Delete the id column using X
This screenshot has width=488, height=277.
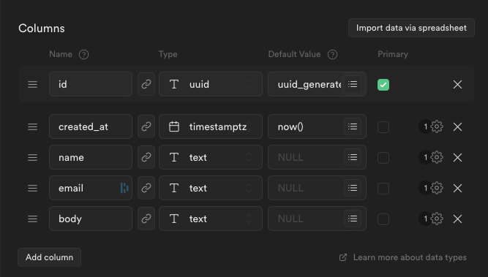pos(457,84)
